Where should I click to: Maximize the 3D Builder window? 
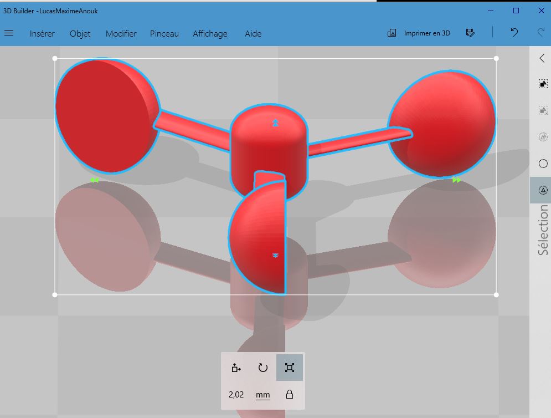(x=516, y=11)
